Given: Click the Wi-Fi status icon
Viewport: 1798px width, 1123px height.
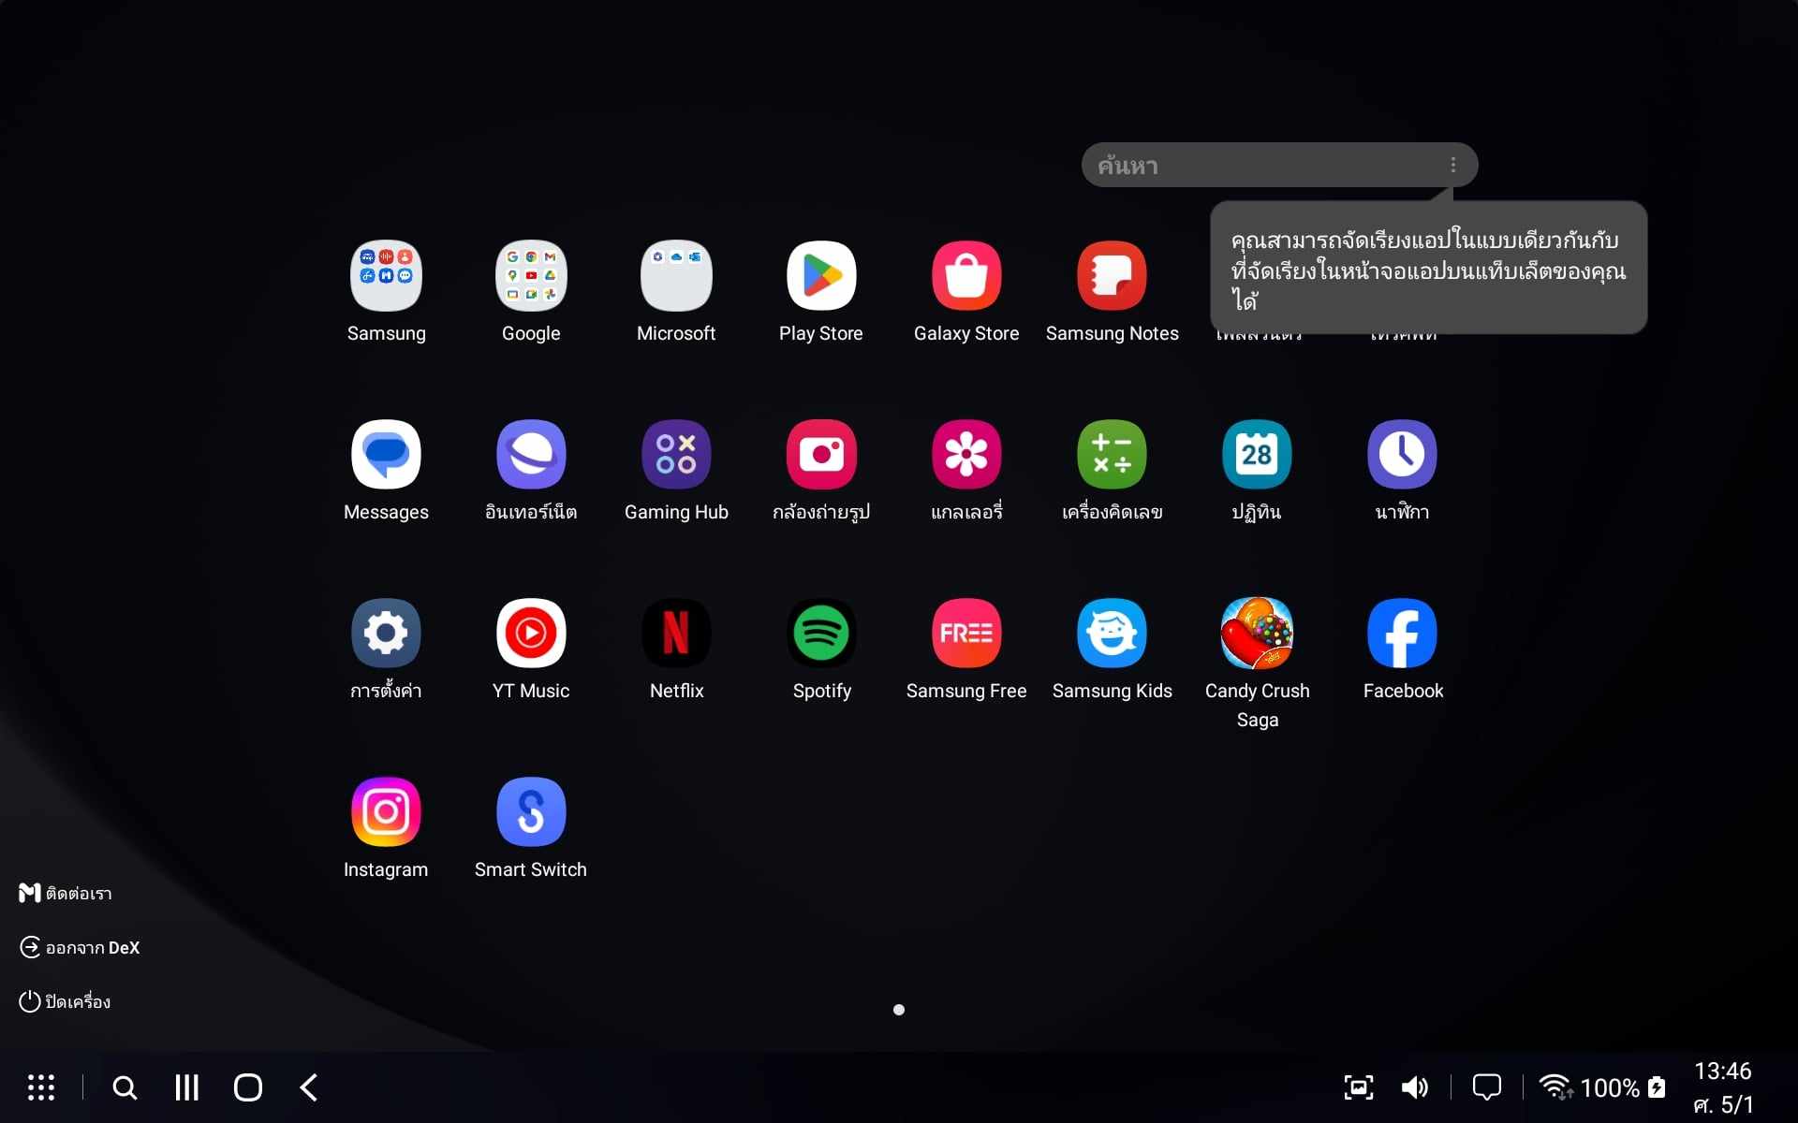Looking at the screenshot, I should click(x=1556, y=1087).
